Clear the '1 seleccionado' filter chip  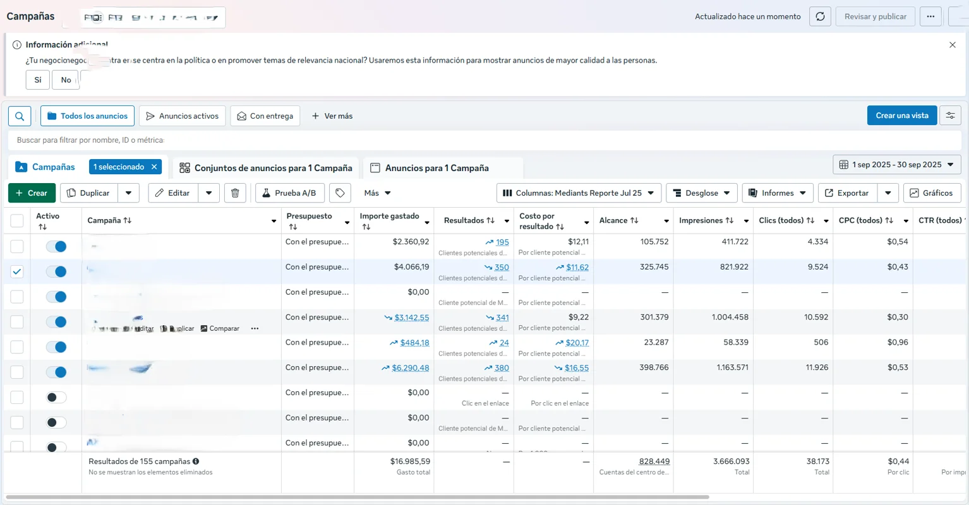click(154, 167)
